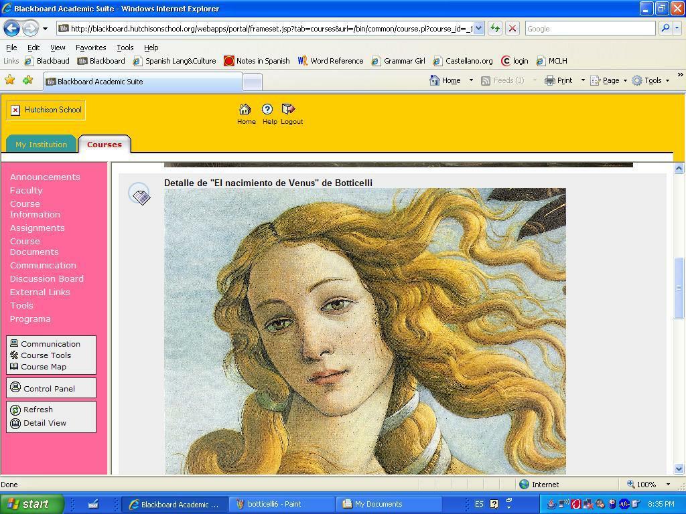Open the Notes in Spanish bookmark
This screenshot has width=686, height=514.
coord(257,61)
